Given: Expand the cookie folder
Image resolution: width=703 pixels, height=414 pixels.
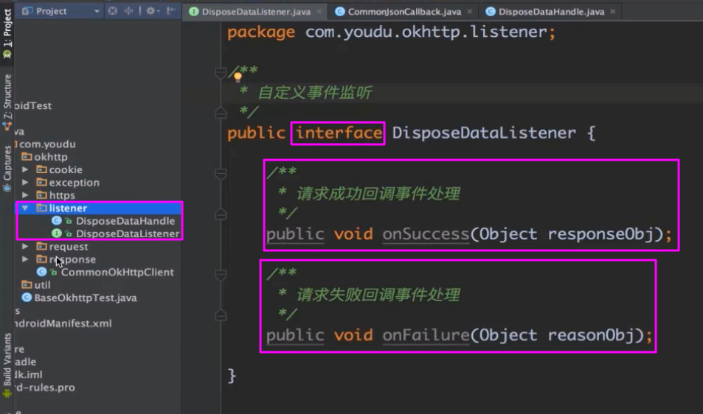Looking at the screenshot, I should [26, 169].
